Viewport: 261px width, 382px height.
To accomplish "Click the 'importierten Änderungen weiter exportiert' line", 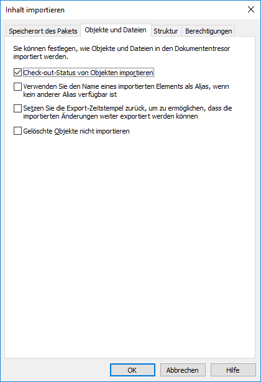I will coord(111,116).
